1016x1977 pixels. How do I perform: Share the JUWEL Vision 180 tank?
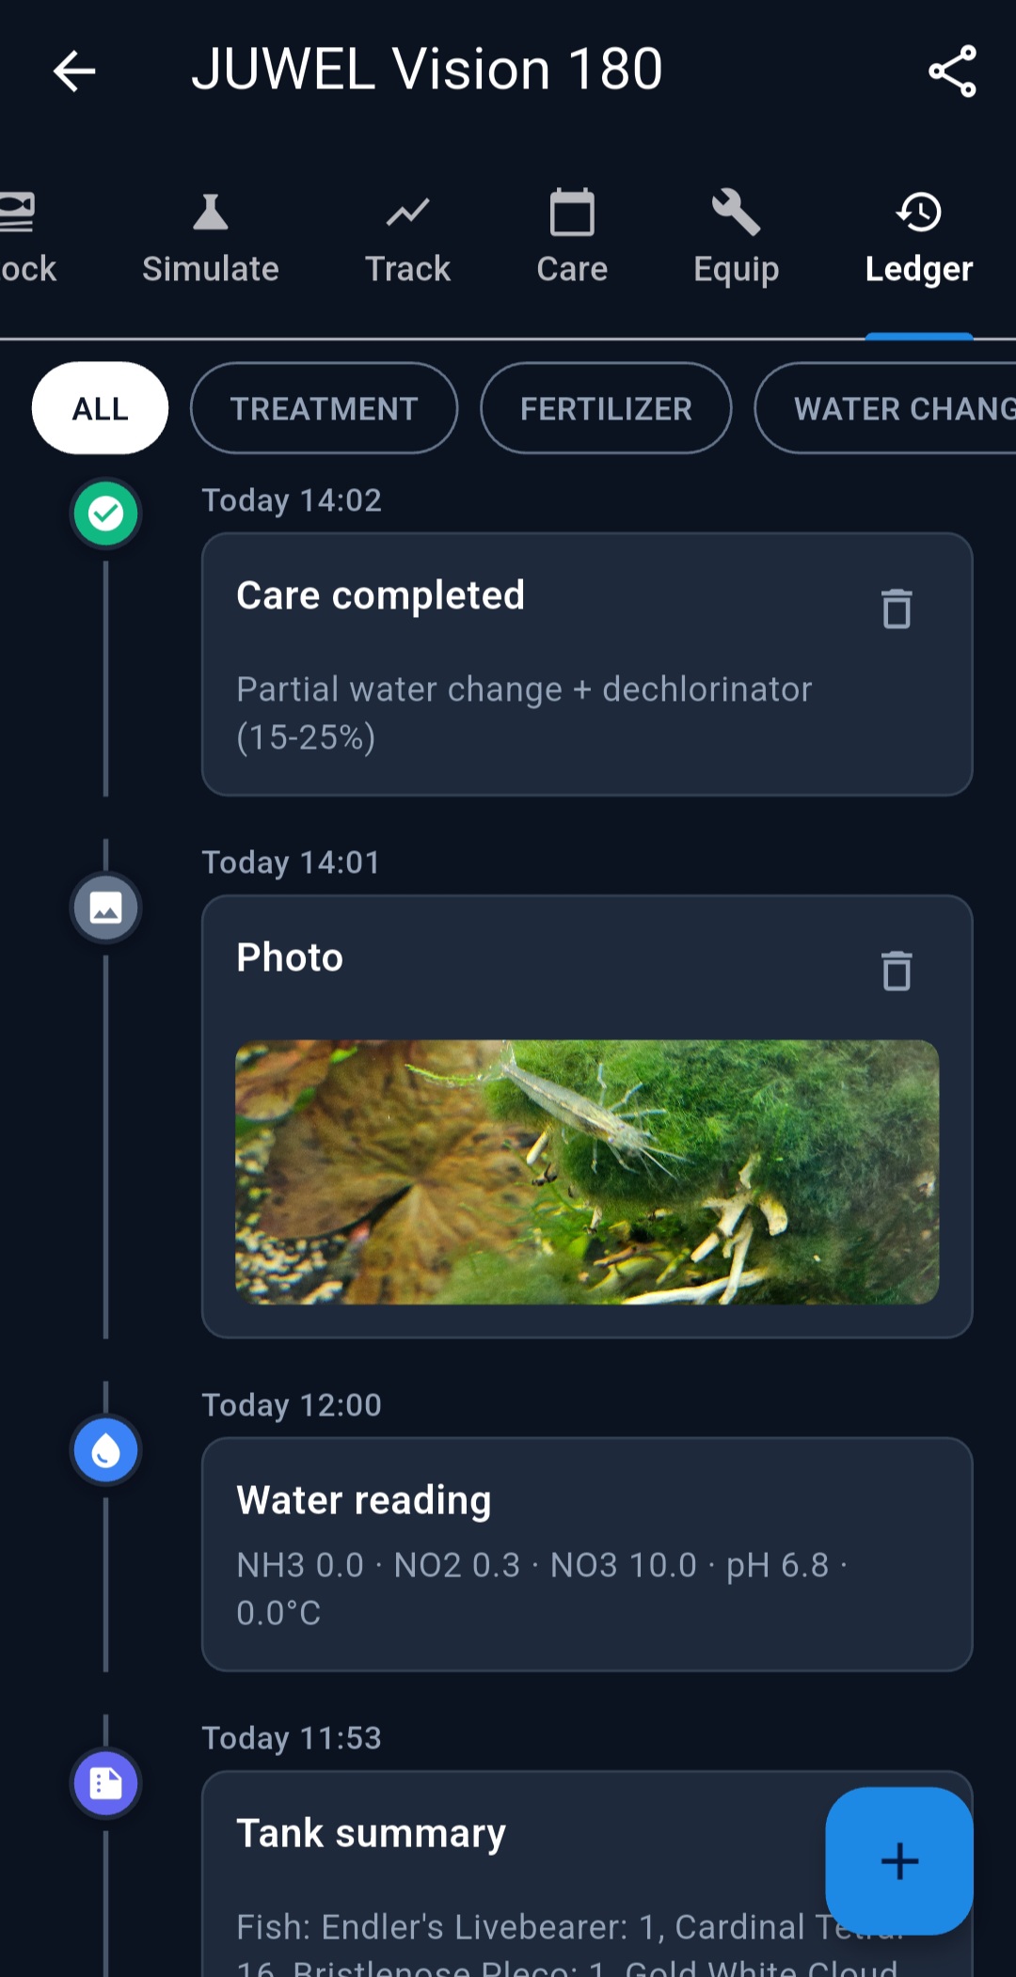click(x=952, y=71)
